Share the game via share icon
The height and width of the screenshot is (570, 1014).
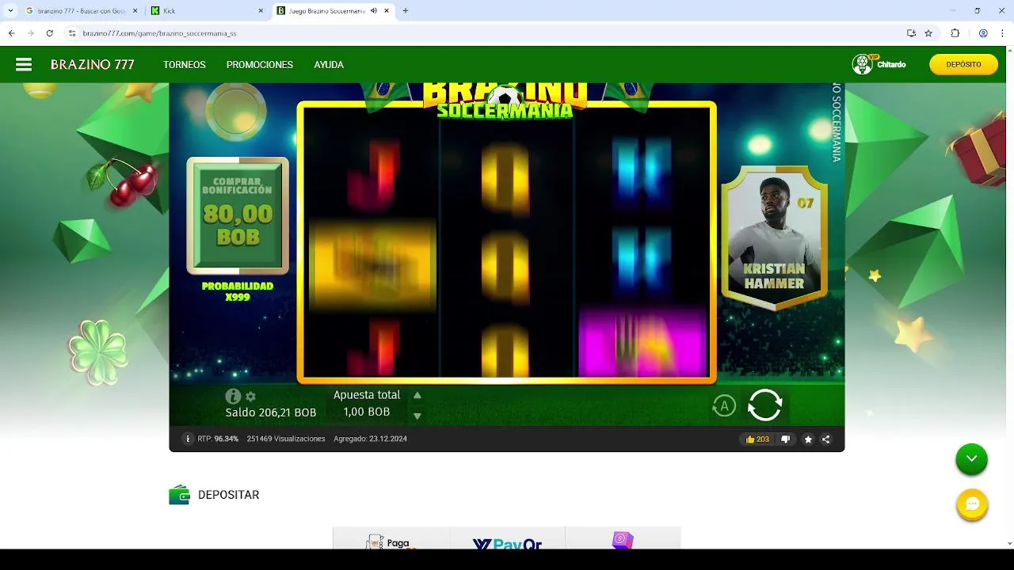coord(826,439)
